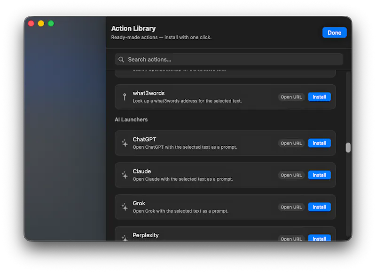
Task: Select the Grok title text
Action: point(139,203)
